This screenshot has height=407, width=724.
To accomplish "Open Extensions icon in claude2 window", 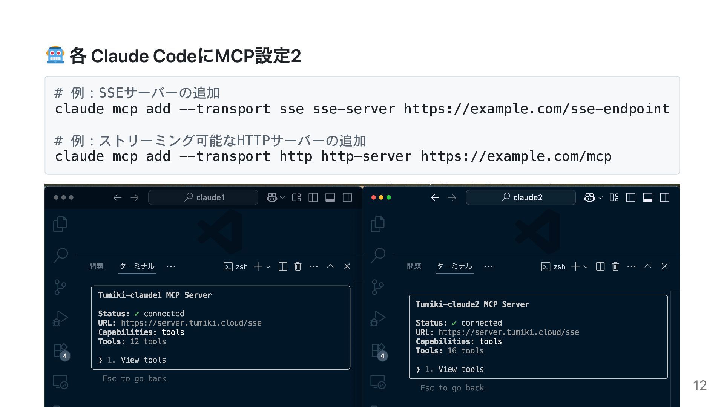I will click(379, 351).
